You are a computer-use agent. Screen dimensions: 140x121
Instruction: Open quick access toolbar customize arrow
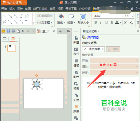(33, 31)
